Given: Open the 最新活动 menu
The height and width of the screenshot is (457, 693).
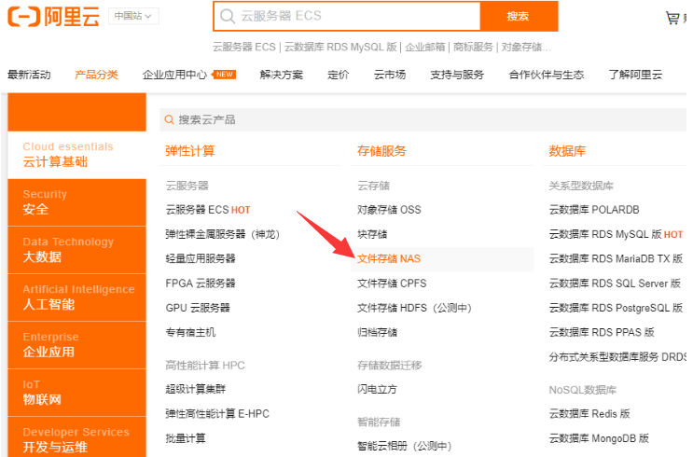Looking at the screenshot, I should [29, 75].
